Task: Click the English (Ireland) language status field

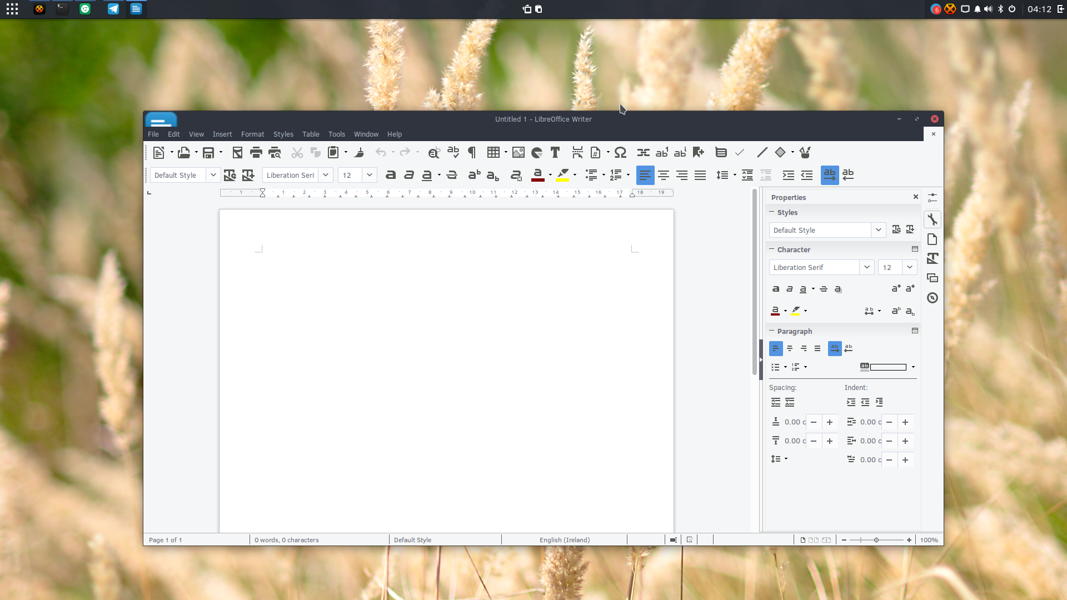Action: click(x=564, y=540)
